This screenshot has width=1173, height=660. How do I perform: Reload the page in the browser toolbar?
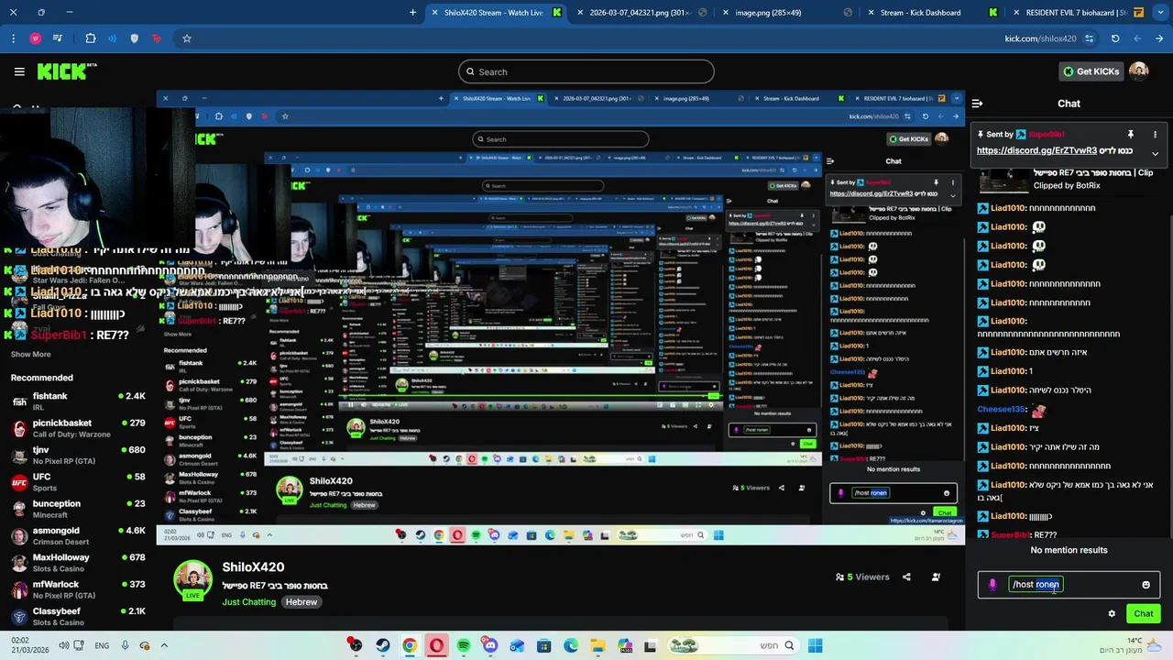tap(1115, 38)
